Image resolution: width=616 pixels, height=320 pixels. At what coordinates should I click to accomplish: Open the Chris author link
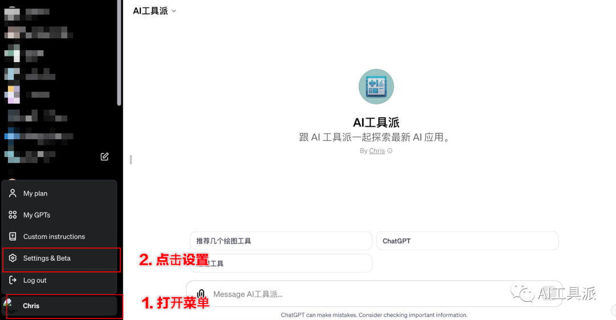pyautogui.click(x=377, y=151)
